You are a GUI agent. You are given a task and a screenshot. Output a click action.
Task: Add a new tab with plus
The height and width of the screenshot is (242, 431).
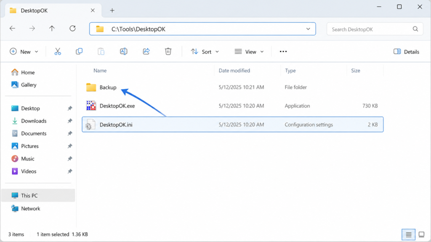[x=112, y=11]
